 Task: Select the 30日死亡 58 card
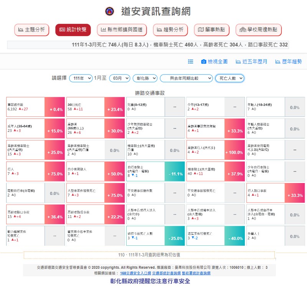(96, 107)
